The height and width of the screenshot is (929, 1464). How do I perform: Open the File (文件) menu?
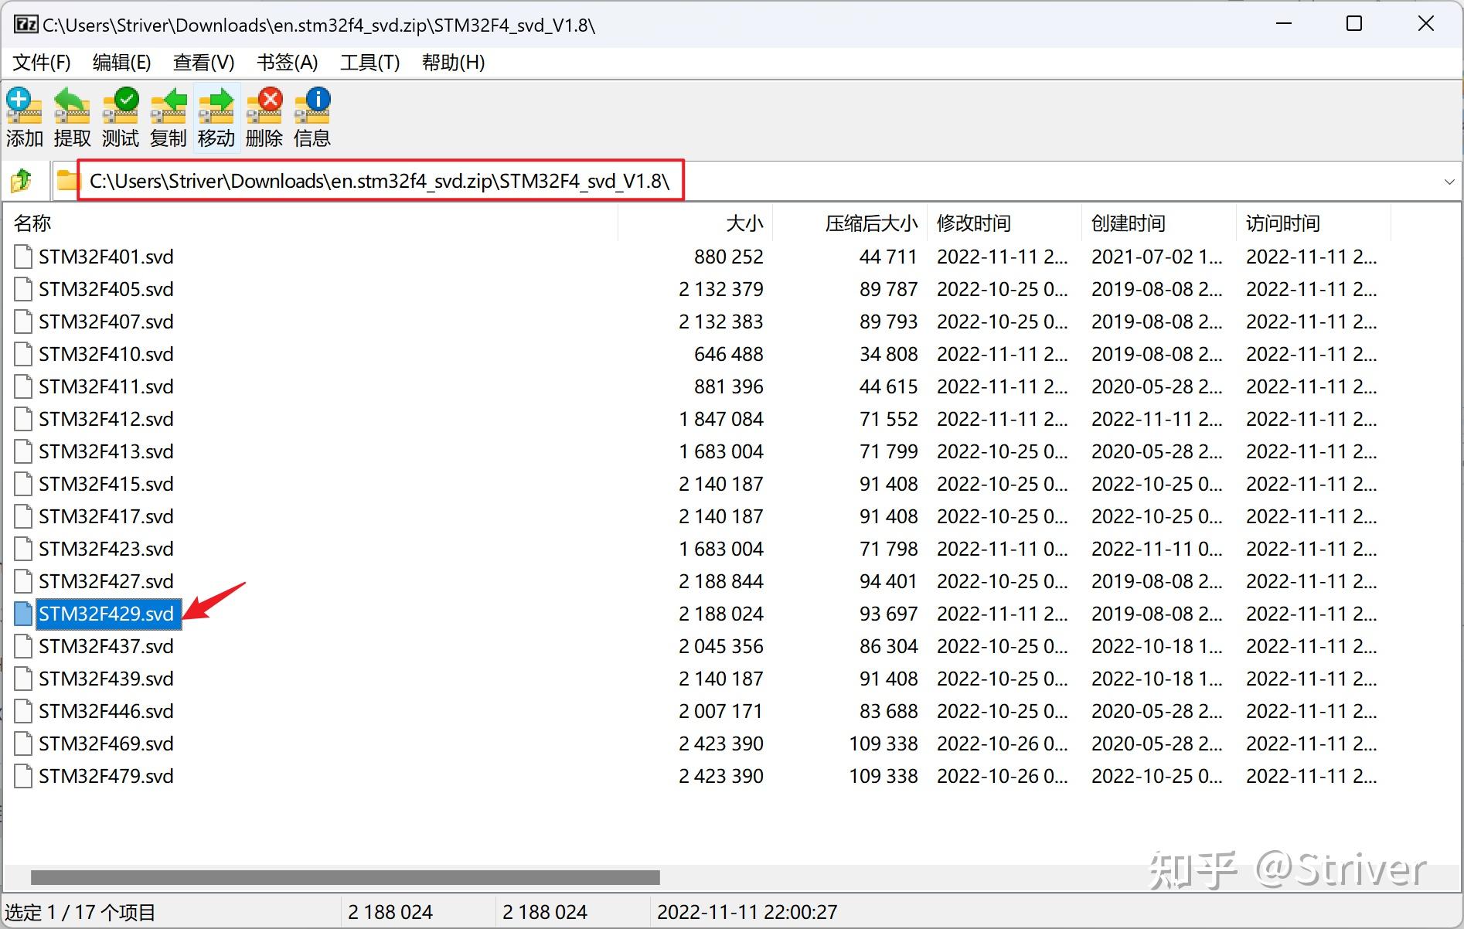coord(42,63)
